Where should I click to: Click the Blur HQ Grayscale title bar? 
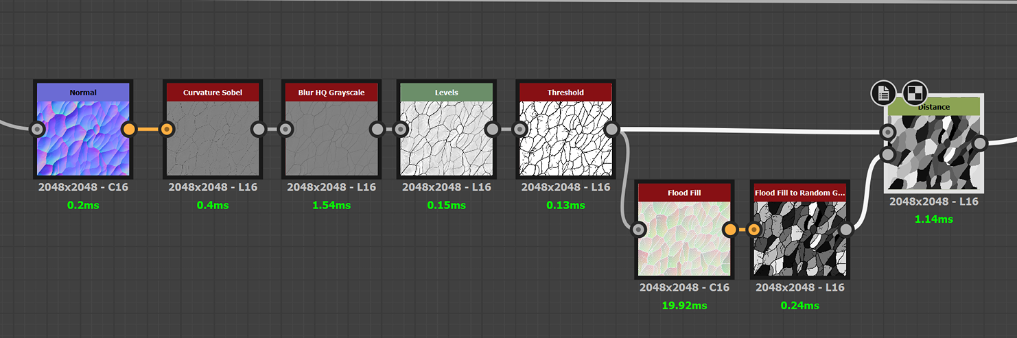pyautogui.click(x=331, y=93)
